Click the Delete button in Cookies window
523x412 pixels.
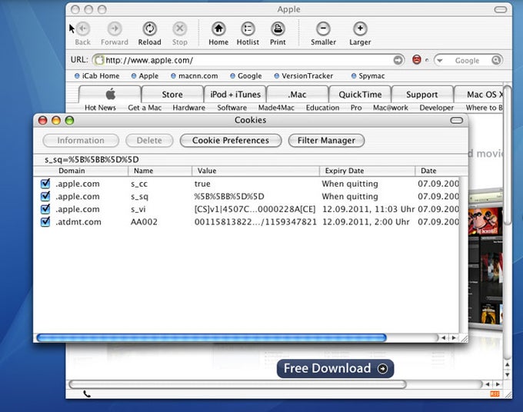149,141
